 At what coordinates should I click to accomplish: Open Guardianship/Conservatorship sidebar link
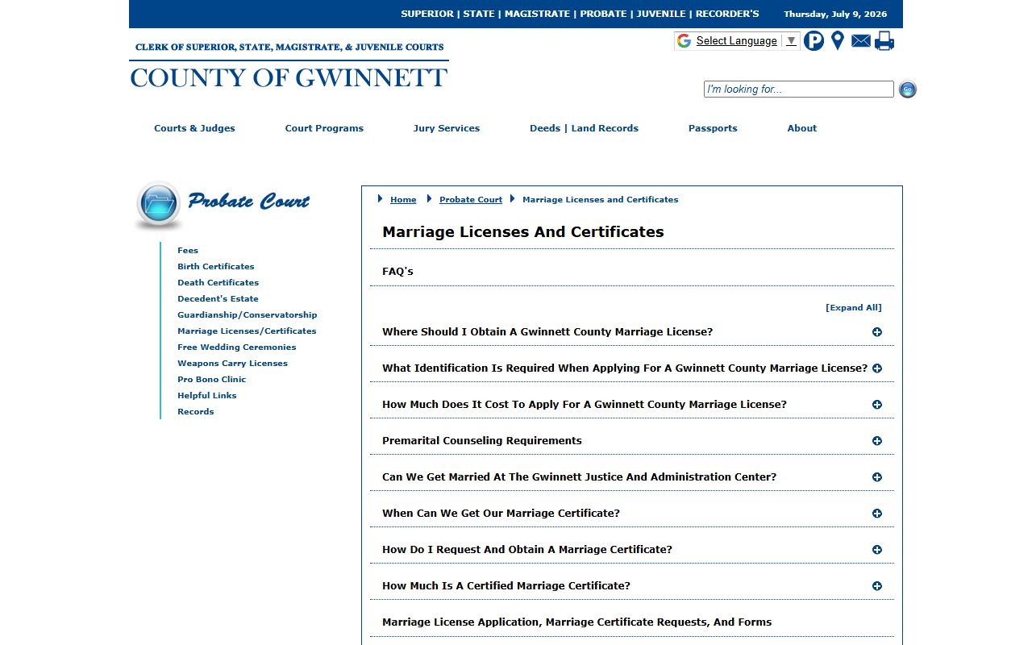pos(248,314)
